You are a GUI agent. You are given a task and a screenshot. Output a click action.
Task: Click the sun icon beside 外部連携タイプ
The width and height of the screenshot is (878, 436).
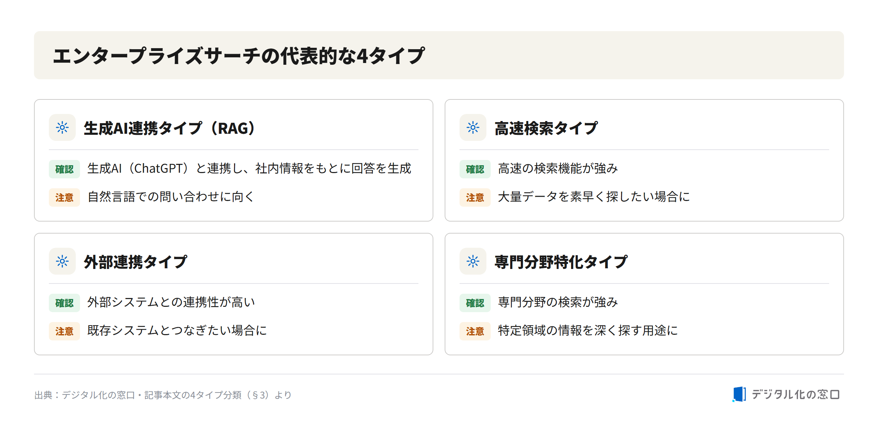coord(62,261)
